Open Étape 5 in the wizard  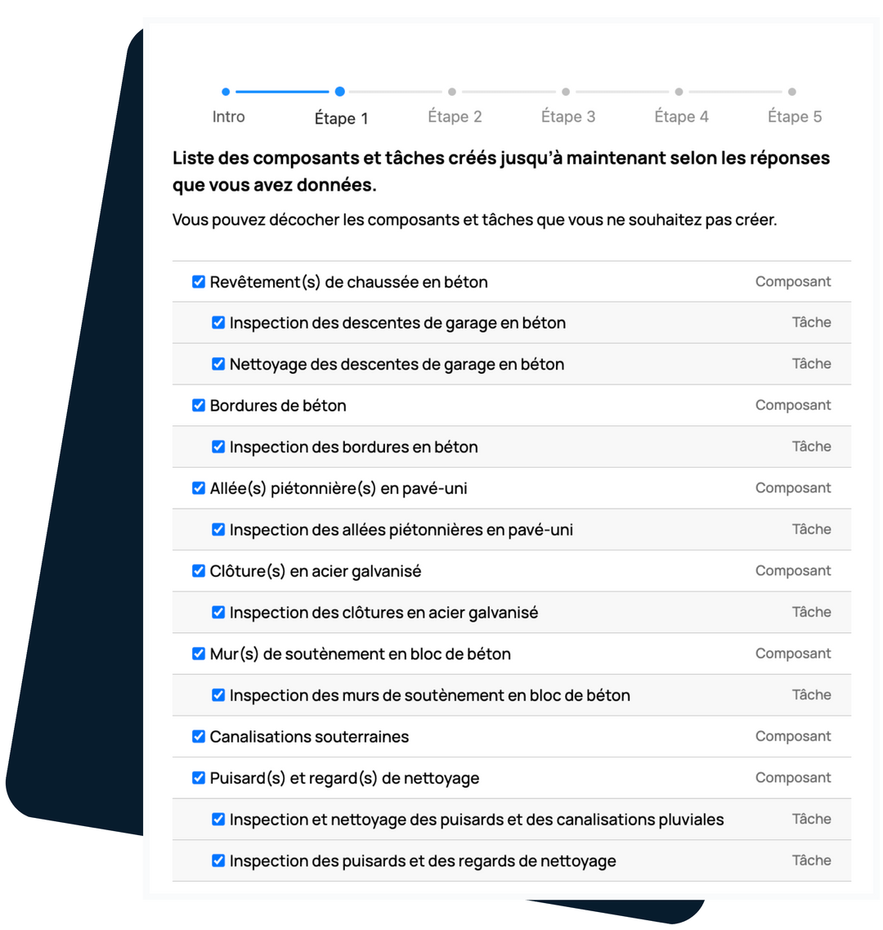click(792, 92)
